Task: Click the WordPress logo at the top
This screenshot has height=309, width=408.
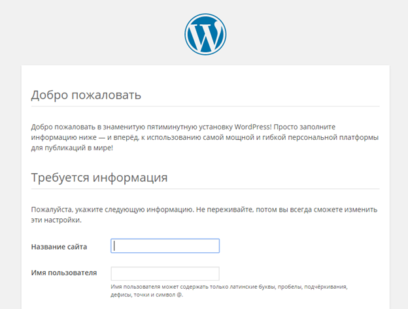Action: pyautogui.click(x=205, y=33)
